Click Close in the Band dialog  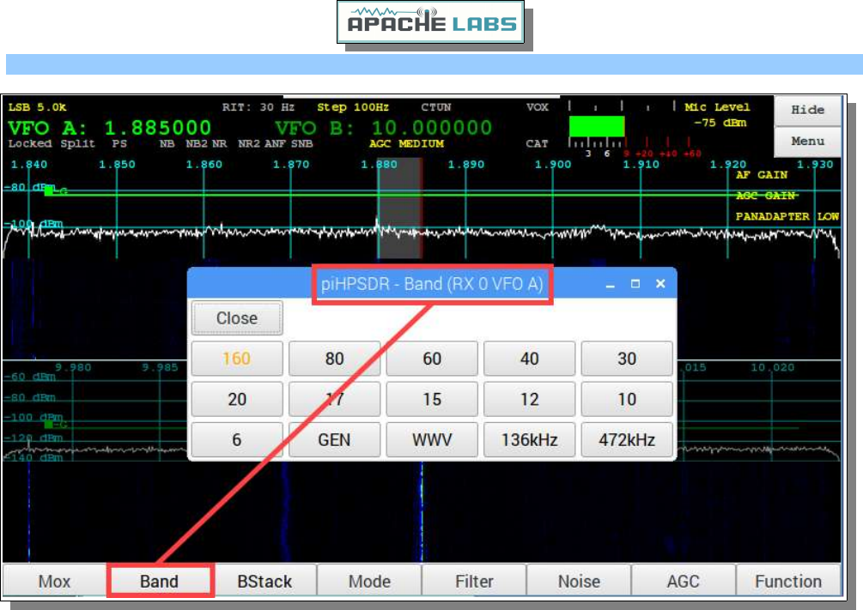[237, 318]
